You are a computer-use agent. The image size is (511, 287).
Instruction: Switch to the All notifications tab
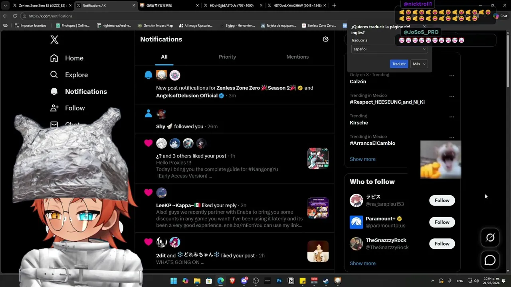pyautogui.click(x=164, y=57)
